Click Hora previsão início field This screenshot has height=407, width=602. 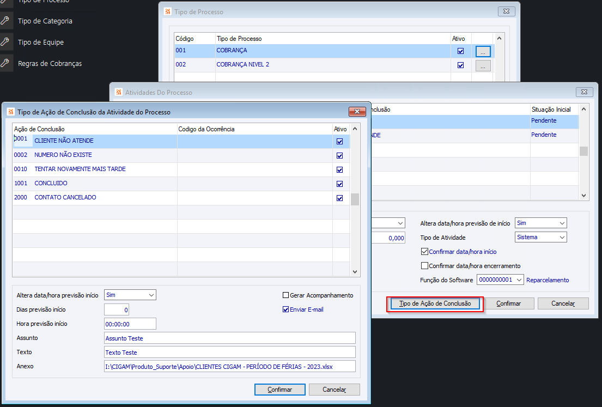(x=130, y=324)
